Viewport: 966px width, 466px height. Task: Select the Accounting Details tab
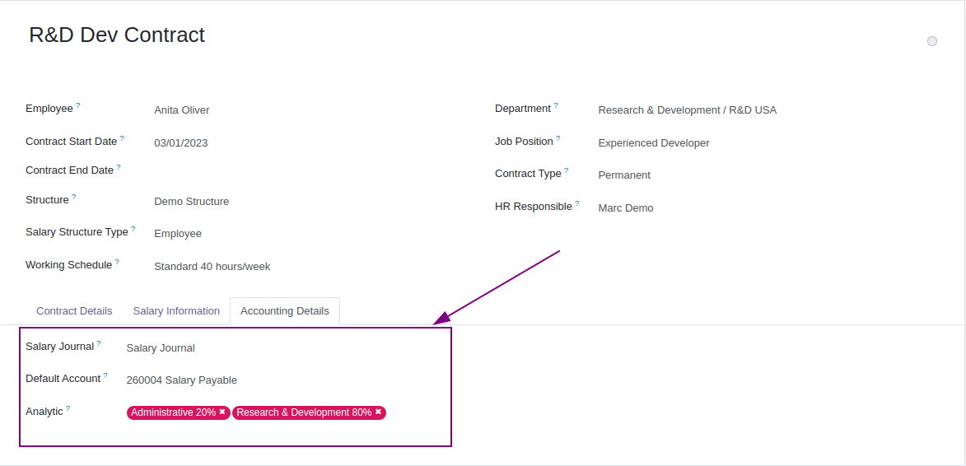284,311
